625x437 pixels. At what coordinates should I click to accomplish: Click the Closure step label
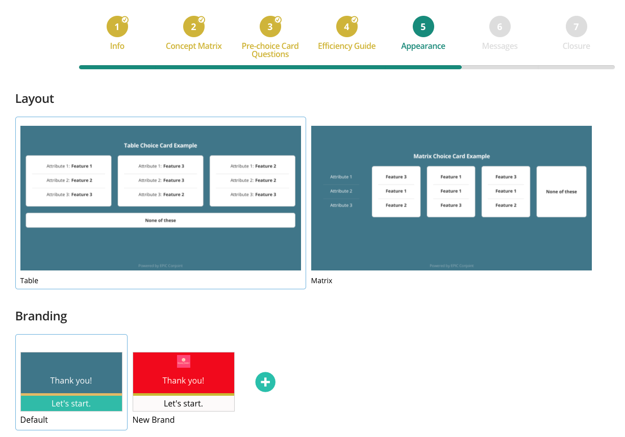(576, 46)
